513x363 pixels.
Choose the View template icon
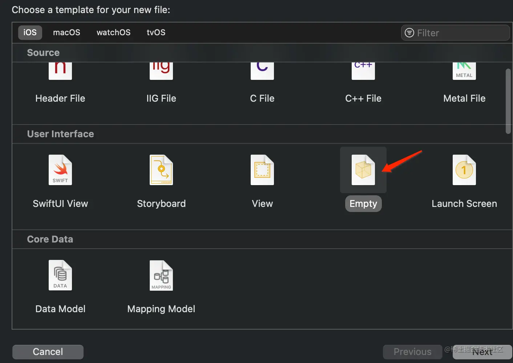click(x=262, y=170)
